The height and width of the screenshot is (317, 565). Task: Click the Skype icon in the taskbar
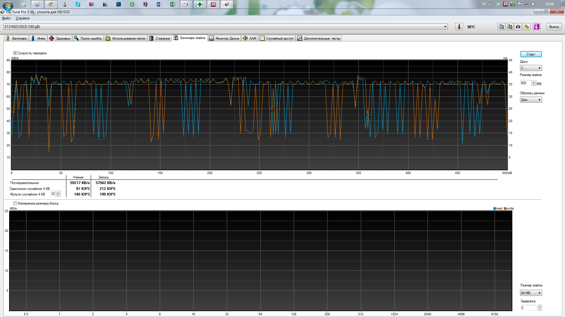click(x=78, y=4)
